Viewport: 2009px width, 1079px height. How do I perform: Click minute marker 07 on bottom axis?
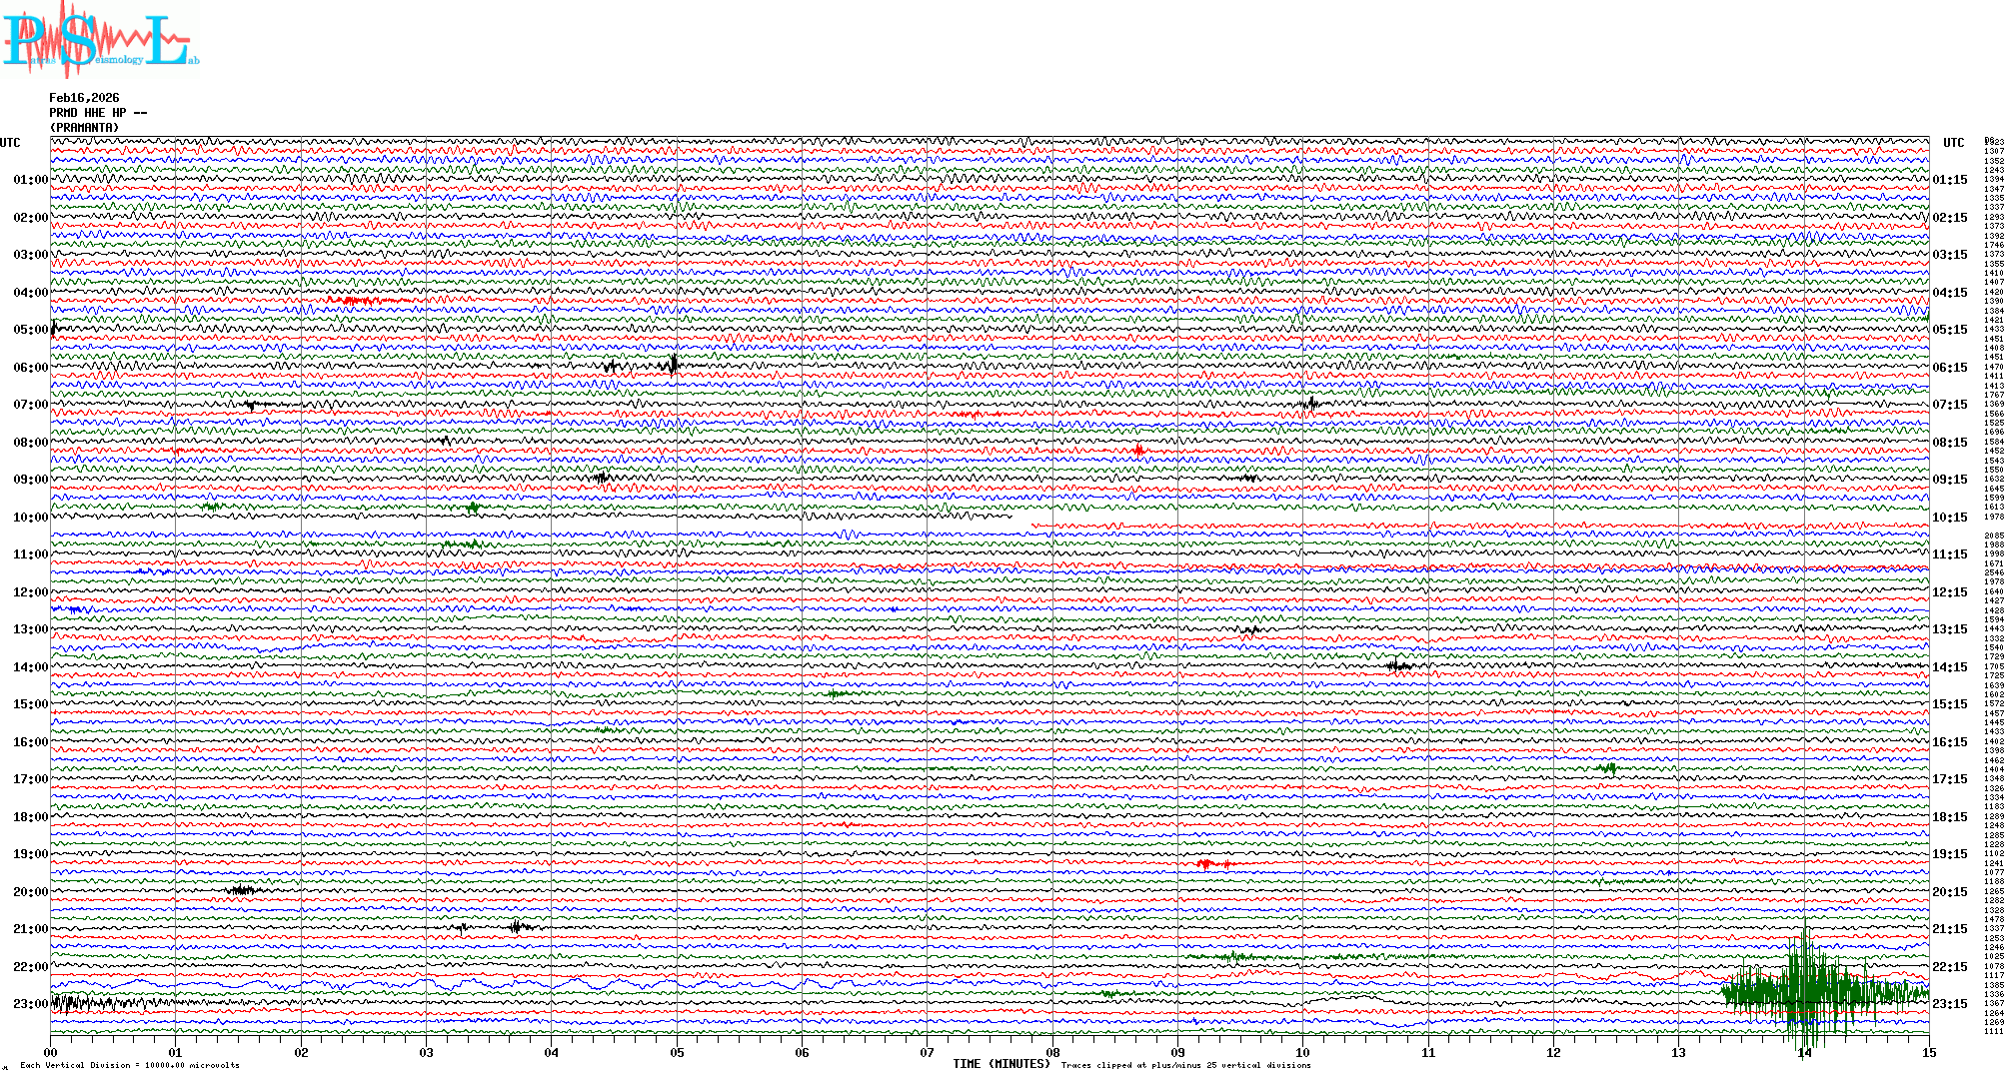coord(928,1053)
